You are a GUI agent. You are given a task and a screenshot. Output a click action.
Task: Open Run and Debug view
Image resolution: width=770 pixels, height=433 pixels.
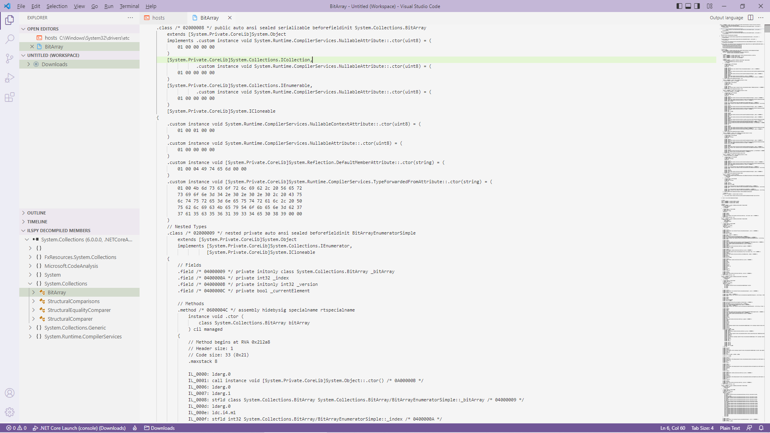[10, 78]
